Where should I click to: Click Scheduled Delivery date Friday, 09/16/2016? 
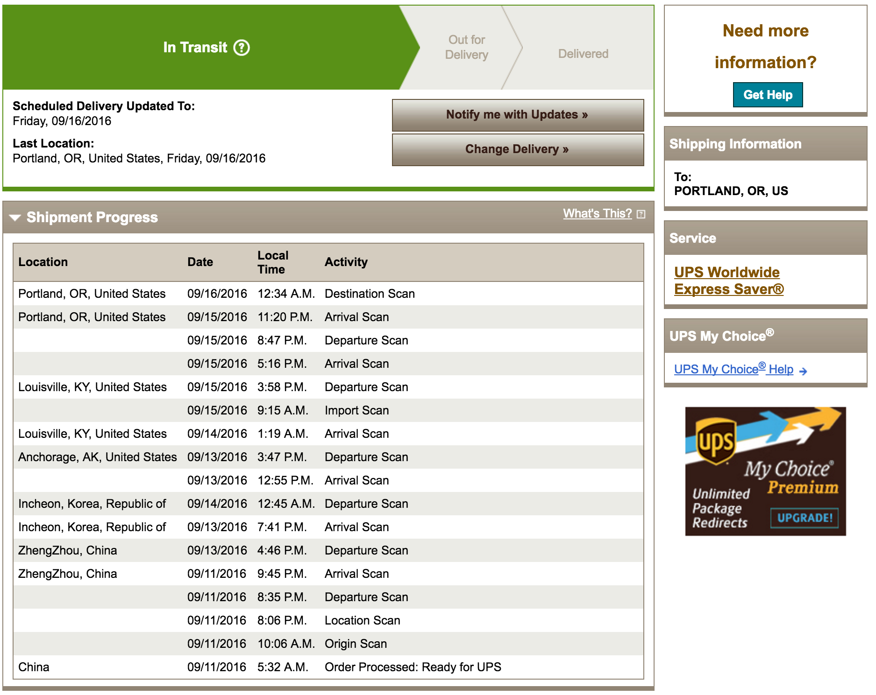coord(62,121)
